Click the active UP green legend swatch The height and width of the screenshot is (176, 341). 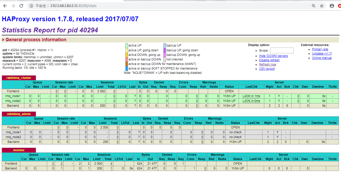pyautogui.click(x=127, y=46)
